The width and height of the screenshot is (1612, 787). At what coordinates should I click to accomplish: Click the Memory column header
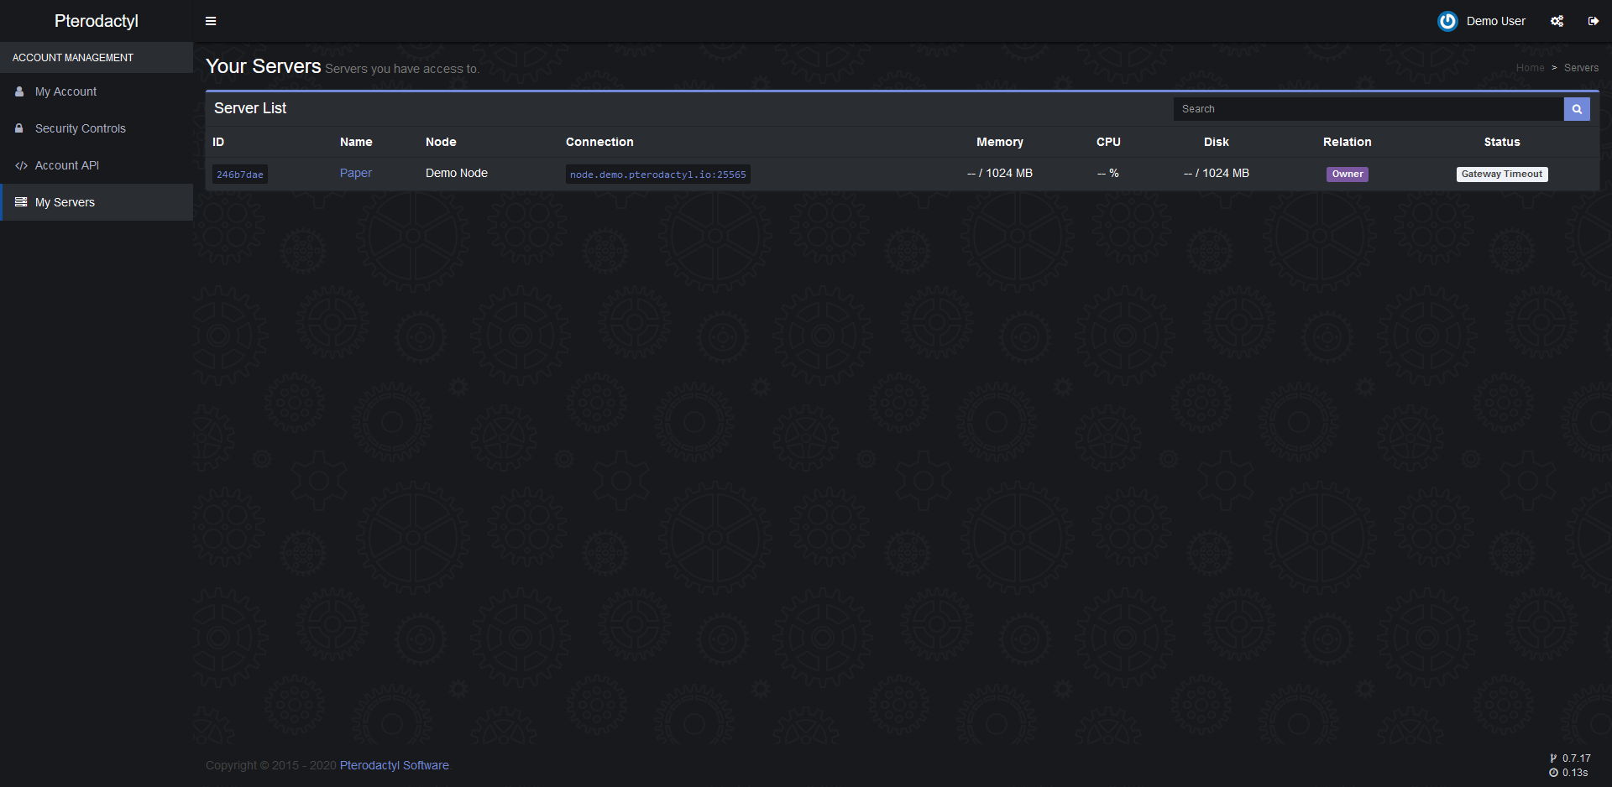point(1000,142)
